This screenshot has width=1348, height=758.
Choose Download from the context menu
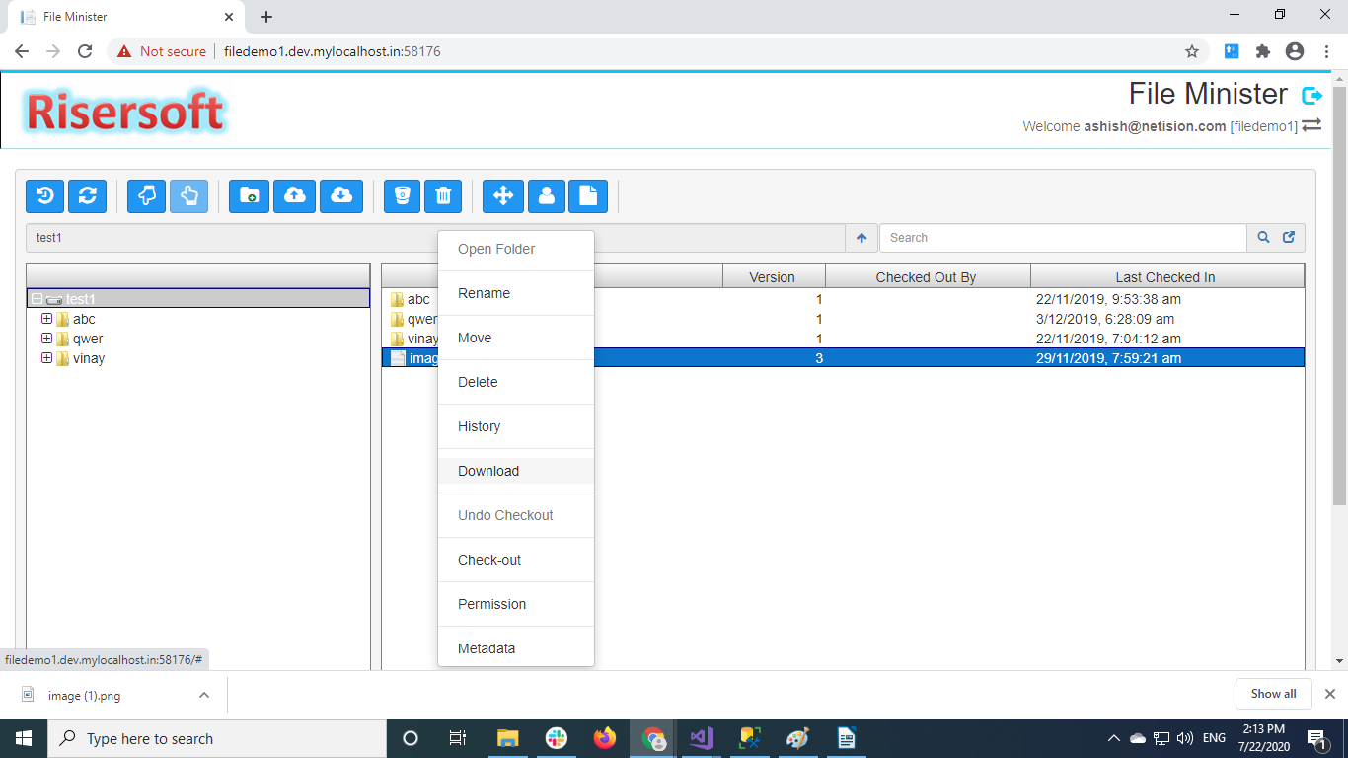coord(488,471)
